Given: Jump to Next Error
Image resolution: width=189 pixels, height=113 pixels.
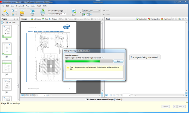Looking at the screenshot, I should [x=166, y=19].
